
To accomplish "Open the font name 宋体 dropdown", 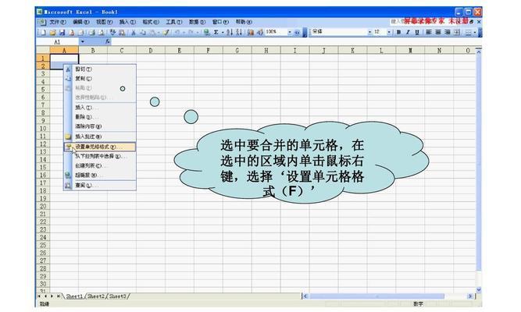I will (x=369, y=32).
